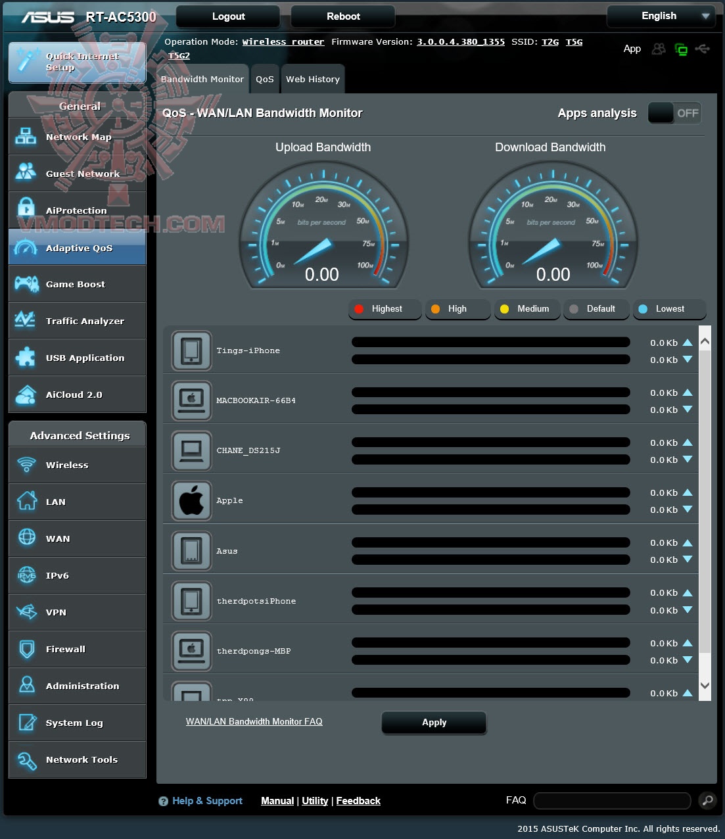
Task: Open Firewall shield icon
Action: (x=26, y=648)
